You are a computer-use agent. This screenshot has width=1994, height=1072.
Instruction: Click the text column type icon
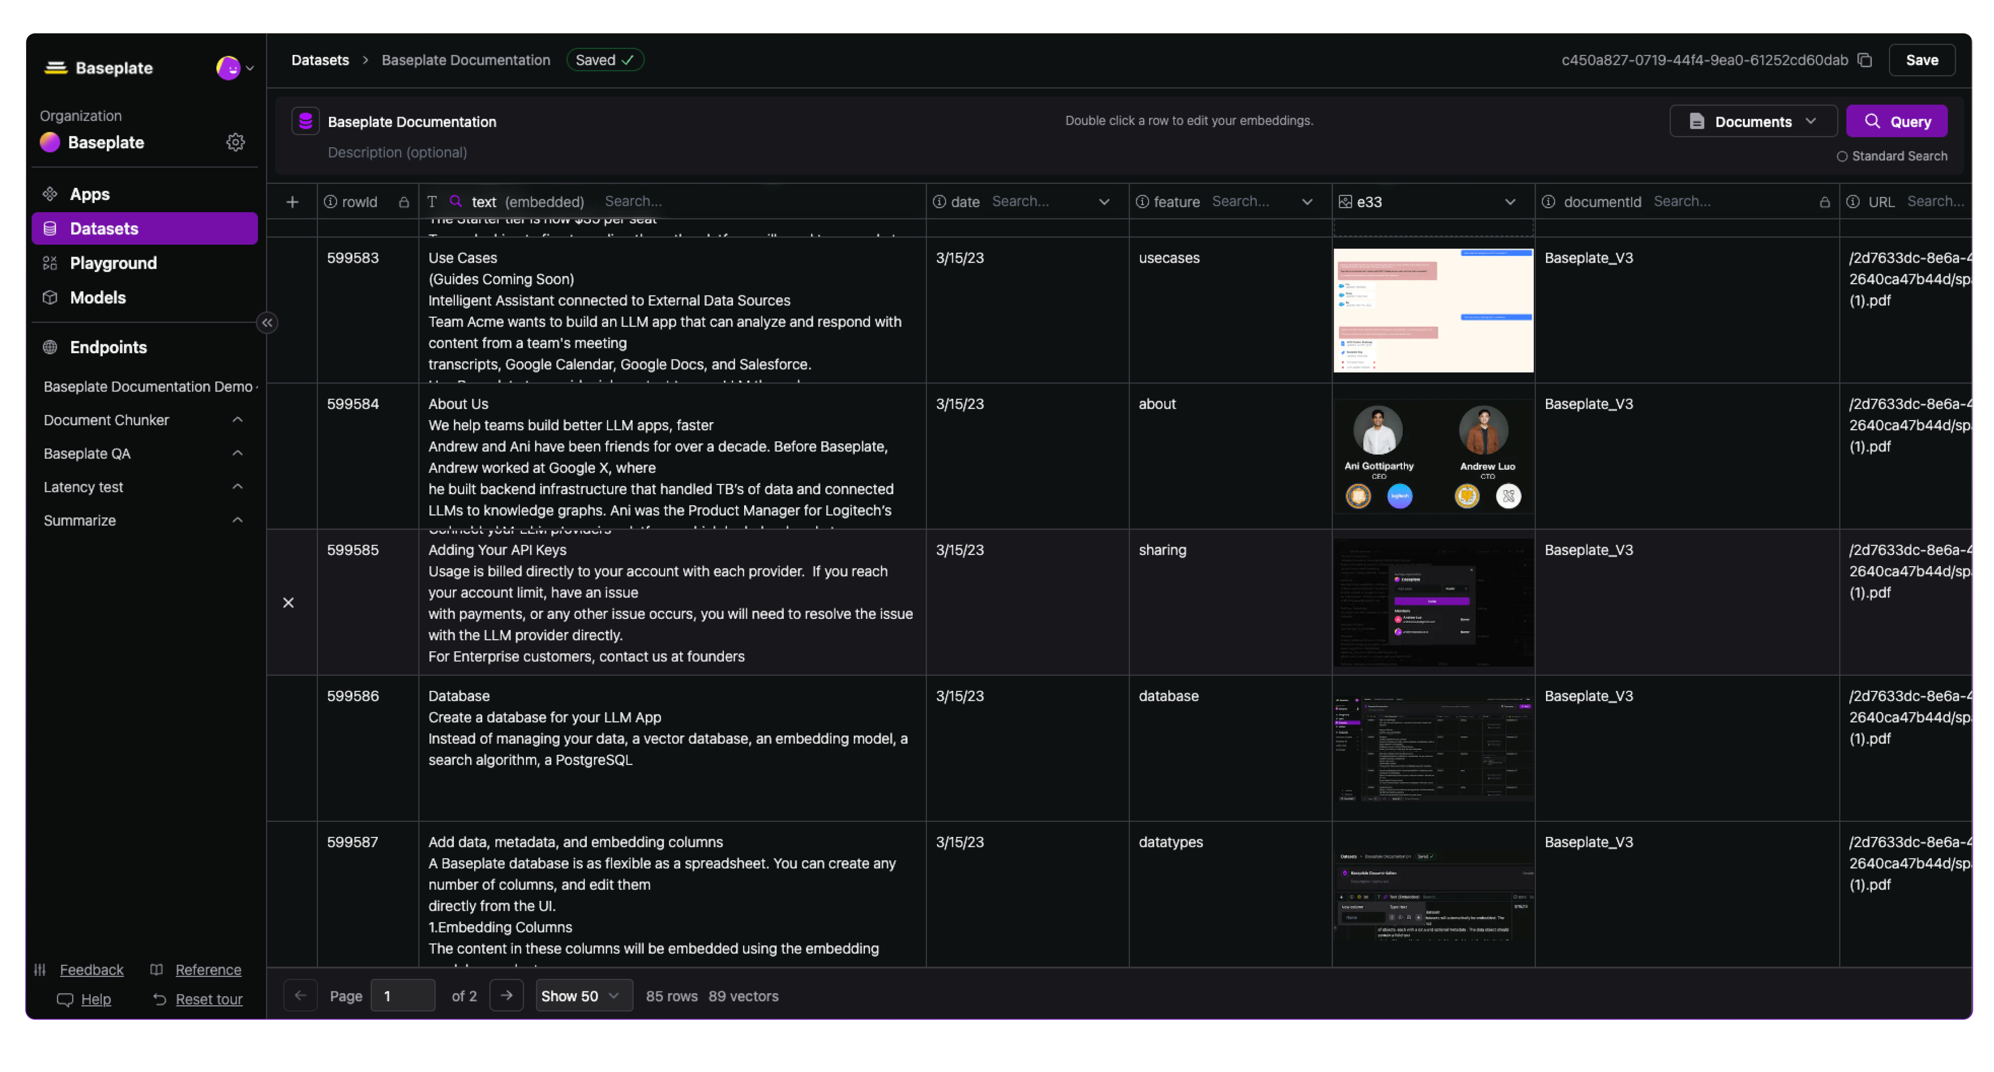click(432, 202)
